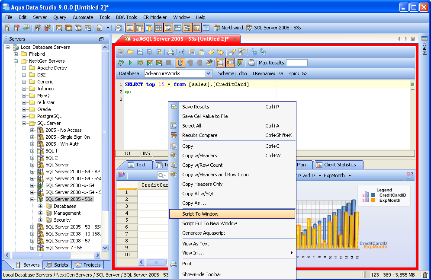Open the DBA Tools menu
The height and width of the screenshot is (280, 431).
[x=126, y=17]
